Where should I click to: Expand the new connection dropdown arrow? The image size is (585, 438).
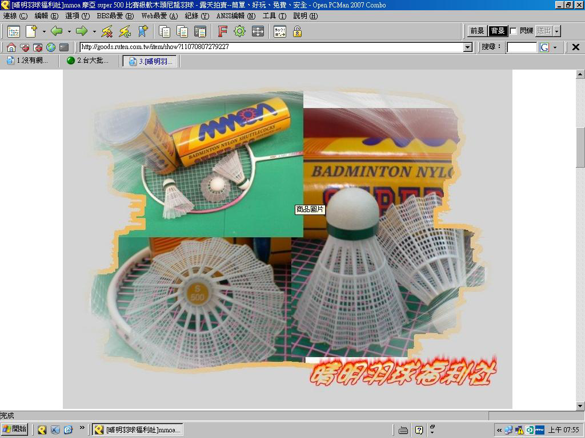click(x=44, y=32)
